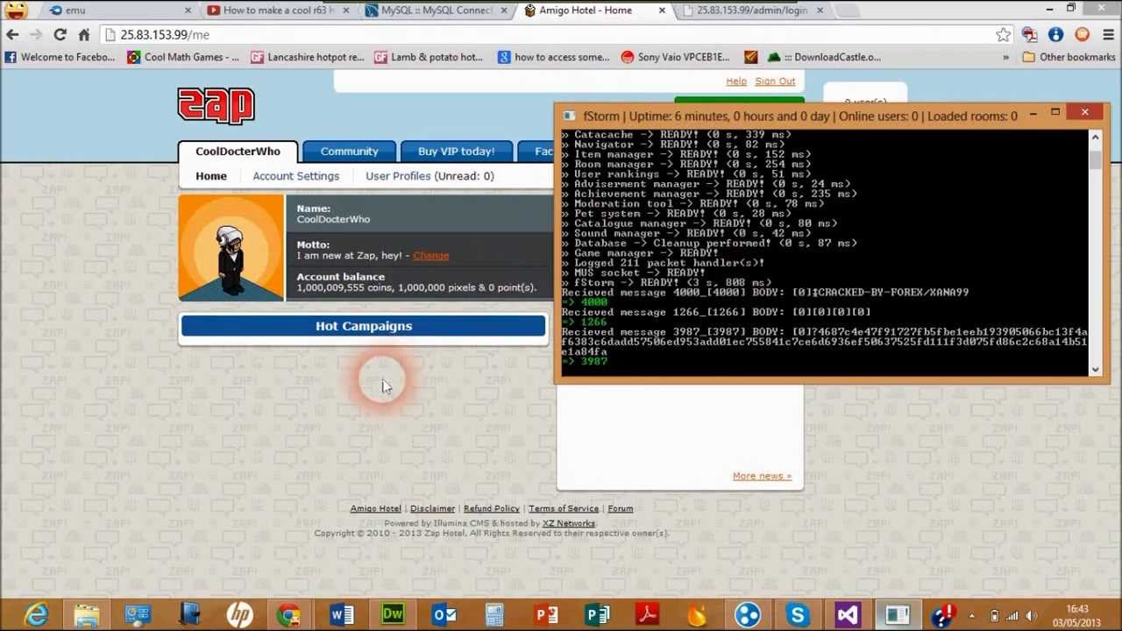This screenshot has height=631, width=1122.
Task: Open the Lamb & potato hotpot bookmark
Action: point(429,57)
